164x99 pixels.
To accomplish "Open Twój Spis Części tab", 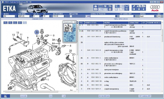I will 121,19.
